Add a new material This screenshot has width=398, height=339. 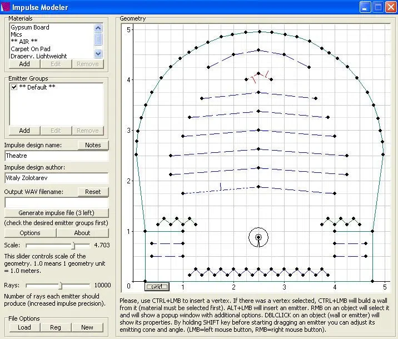[x=24, y=64]
